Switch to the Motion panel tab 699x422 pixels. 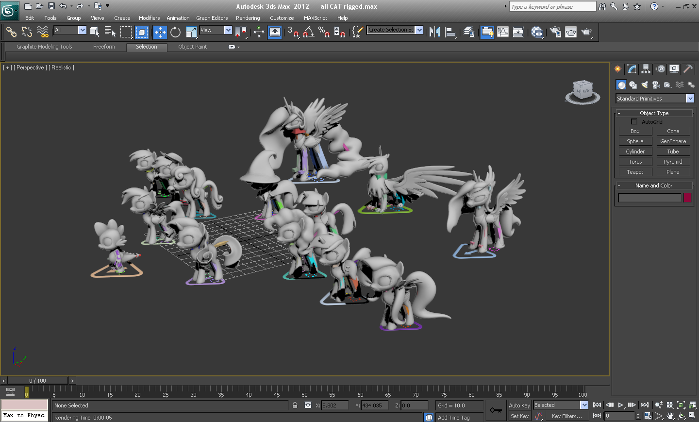pyautogui.click(x=660, y=69)
